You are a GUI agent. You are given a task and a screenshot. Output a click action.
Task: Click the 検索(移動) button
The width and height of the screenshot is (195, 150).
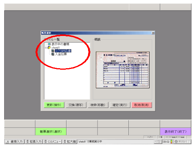[98, 105]
